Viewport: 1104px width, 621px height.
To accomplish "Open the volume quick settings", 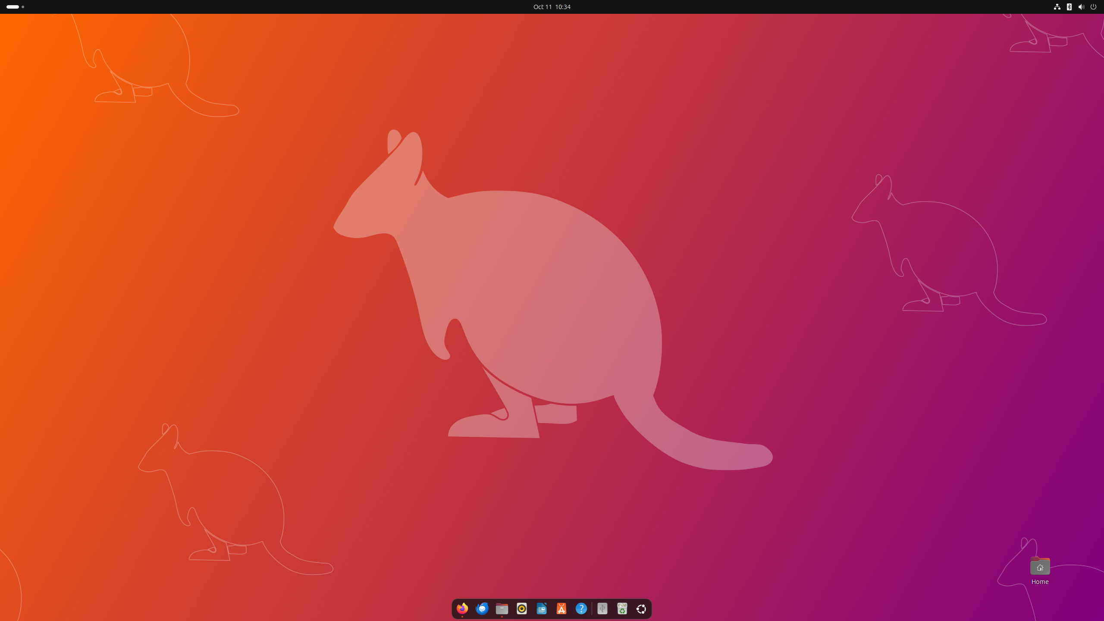I will pyautogui.click(x=1081, y=7).
